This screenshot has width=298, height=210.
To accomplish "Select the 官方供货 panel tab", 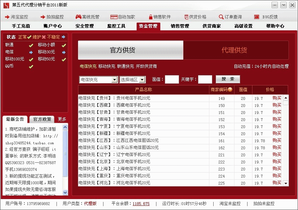I will click(131, 50).
